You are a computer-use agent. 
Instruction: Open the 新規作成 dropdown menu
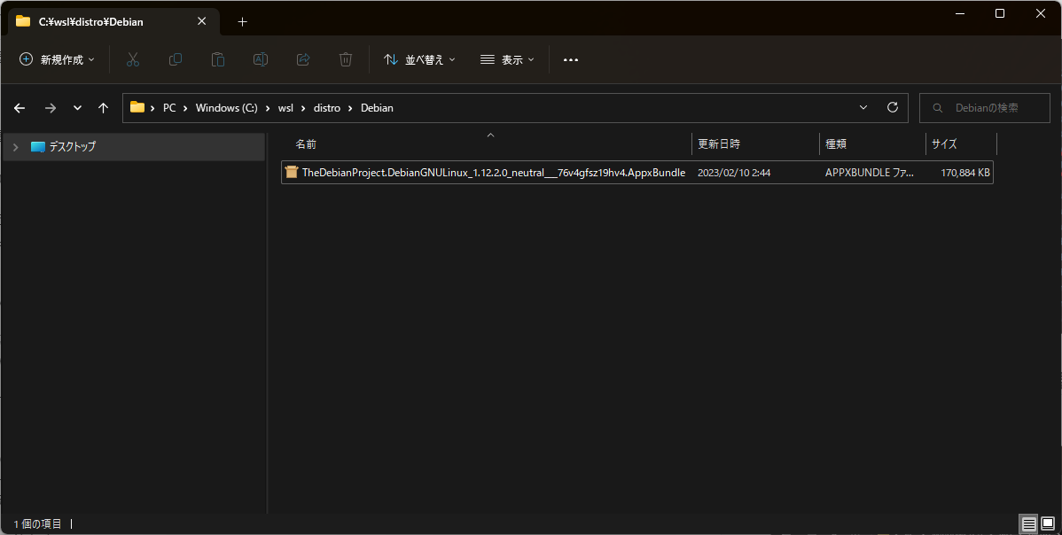pyautogui.click(x=57, y=59)
